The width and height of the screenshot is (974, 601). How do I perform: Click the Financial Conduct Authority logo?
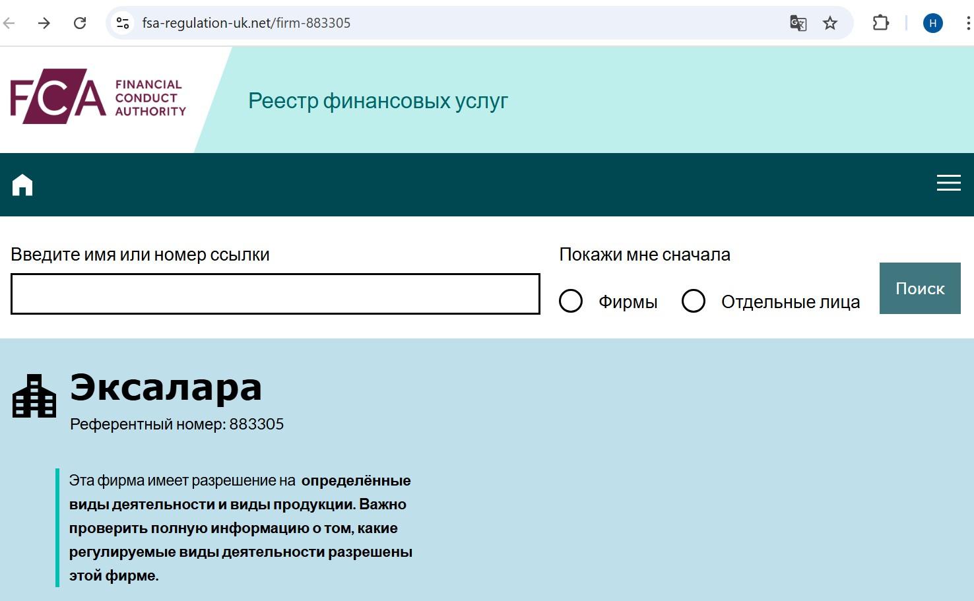pyautogui.click(x=98, y=97)
